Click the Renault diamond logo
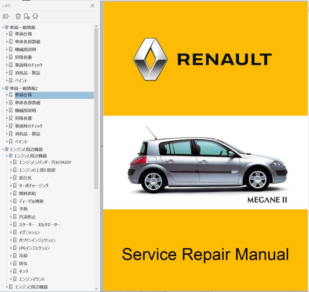The width and height of the screenshot is (309, 292). tap(150, 59)
